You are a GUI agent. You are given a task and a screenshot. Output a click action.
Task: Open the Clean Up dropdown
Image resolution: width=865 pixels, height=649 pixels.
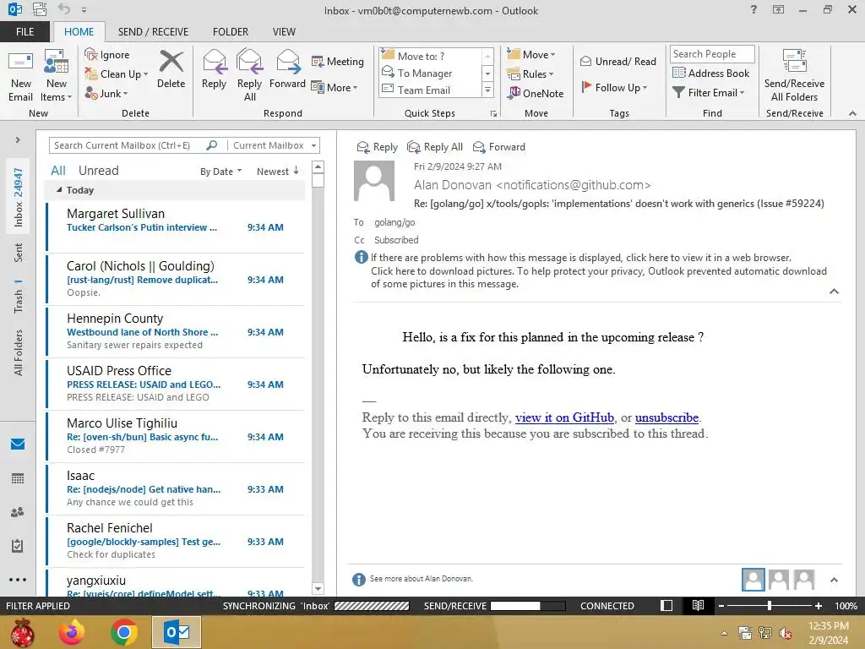[x=117, y=74]
